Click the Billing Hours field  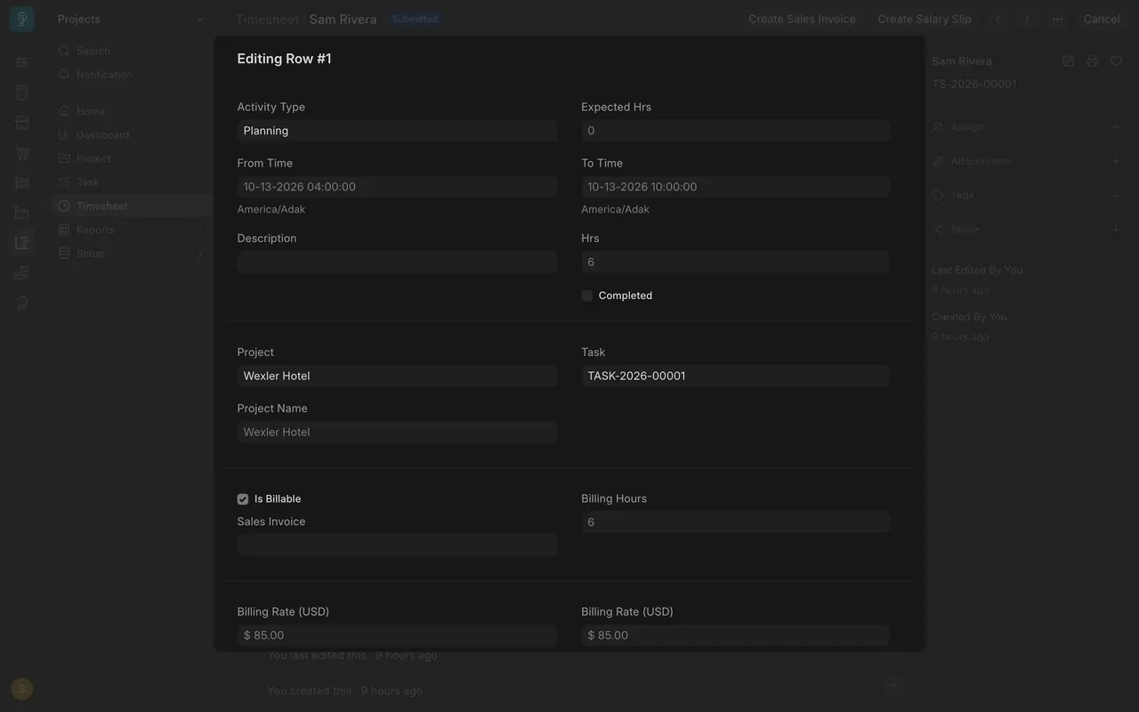pyautogui.click(x=735, y=522)
